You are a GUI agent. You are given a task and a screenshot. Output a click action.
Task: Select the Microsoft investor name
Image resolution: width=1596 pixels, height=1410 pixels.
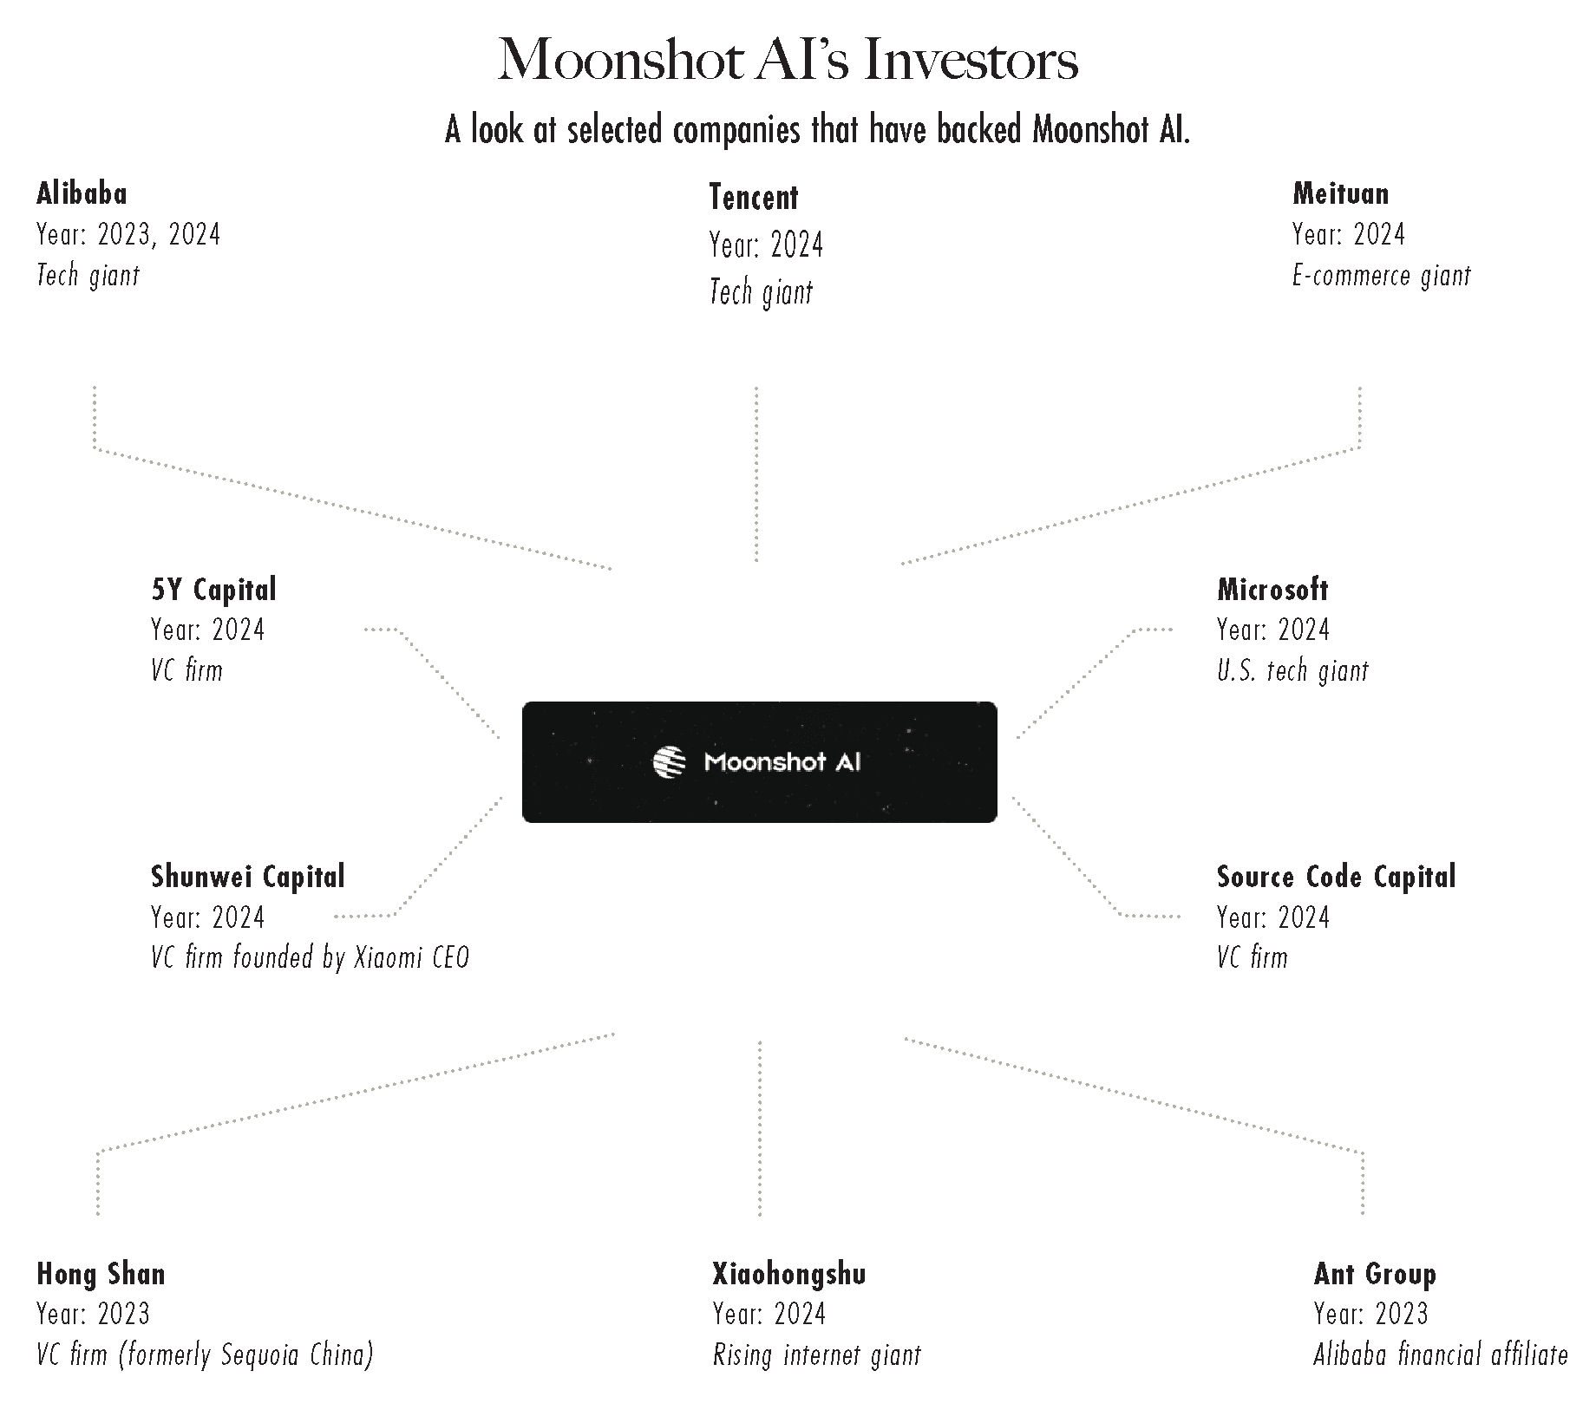tap(1272, 590)
